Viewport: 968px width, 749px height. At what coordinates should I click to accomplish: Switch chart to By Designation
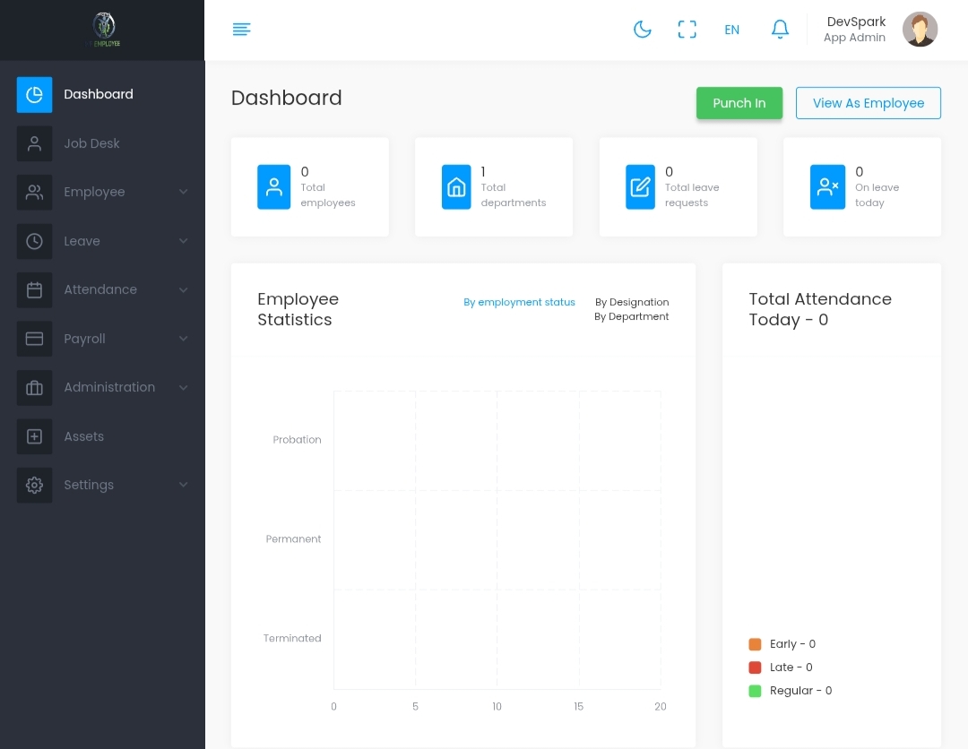click(632, 302)
